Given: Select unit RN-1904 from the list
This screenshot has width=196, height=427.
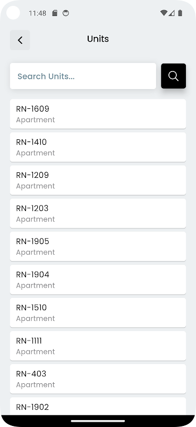Looking at the screenshot, I should [x=98, y=279].
